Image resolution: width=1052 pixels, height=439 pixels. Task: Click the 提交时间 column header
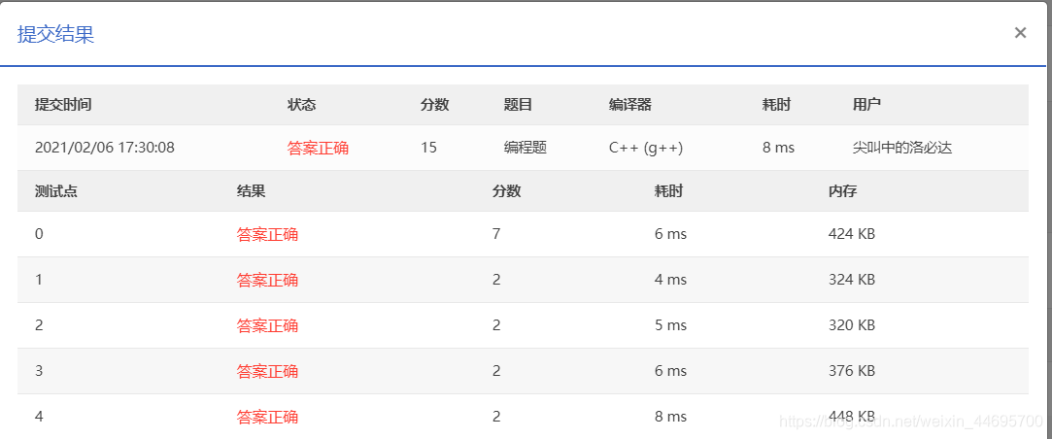click(63, 105)
